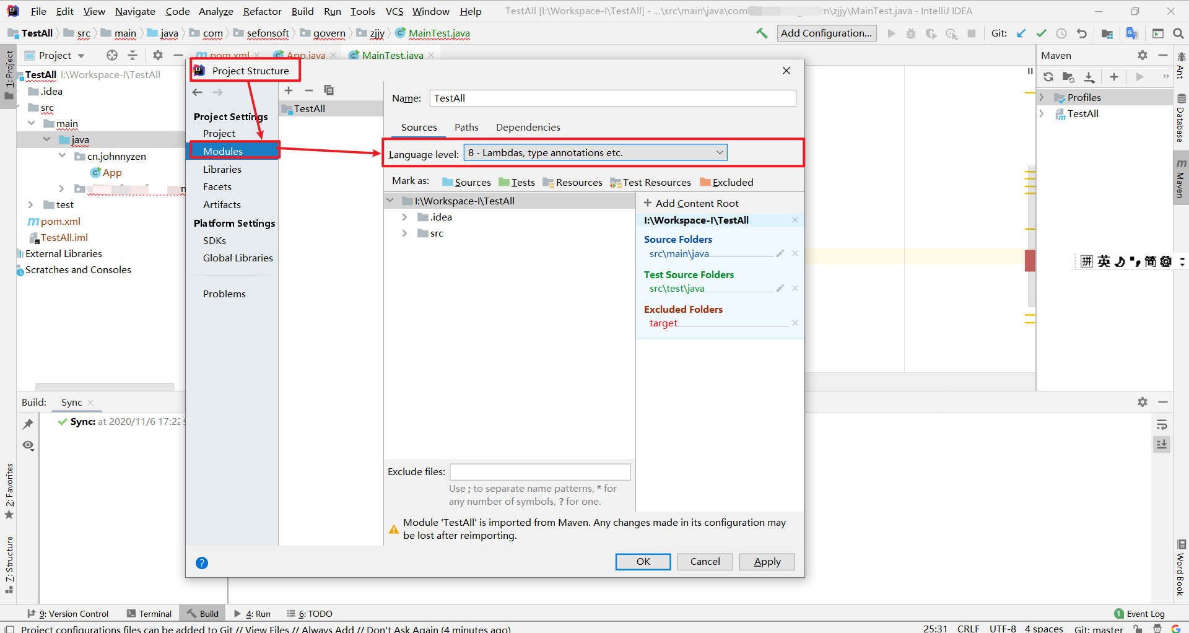
Task: Open Terminal tool window
Action: click(x=149, y=614)
